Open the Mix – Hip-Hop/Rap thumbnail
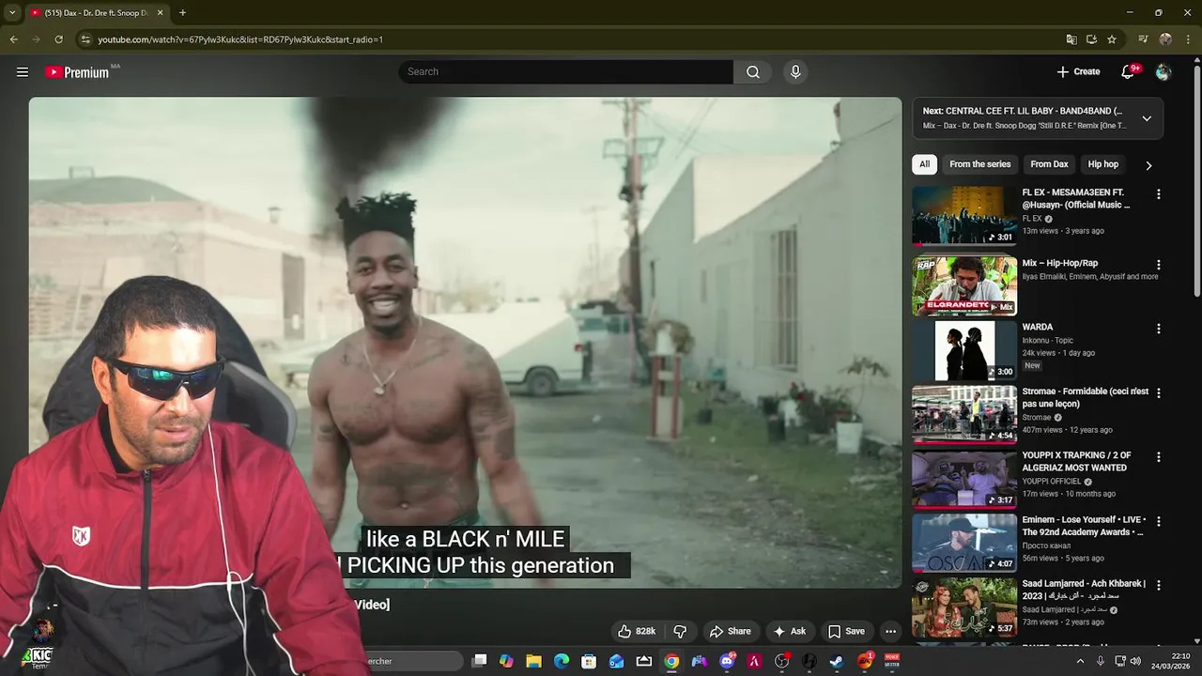 (x=964, y=286)
